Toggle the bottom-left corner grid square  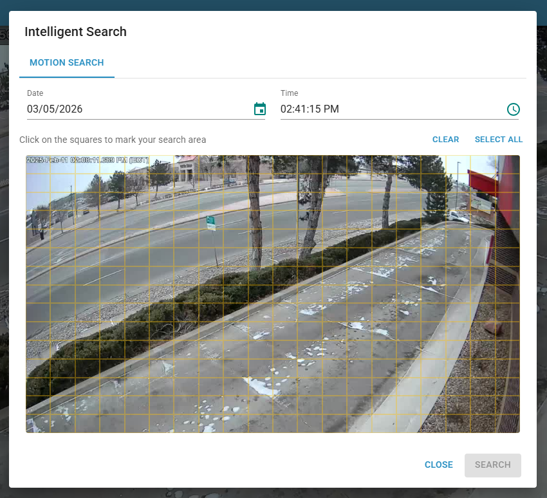38,423
